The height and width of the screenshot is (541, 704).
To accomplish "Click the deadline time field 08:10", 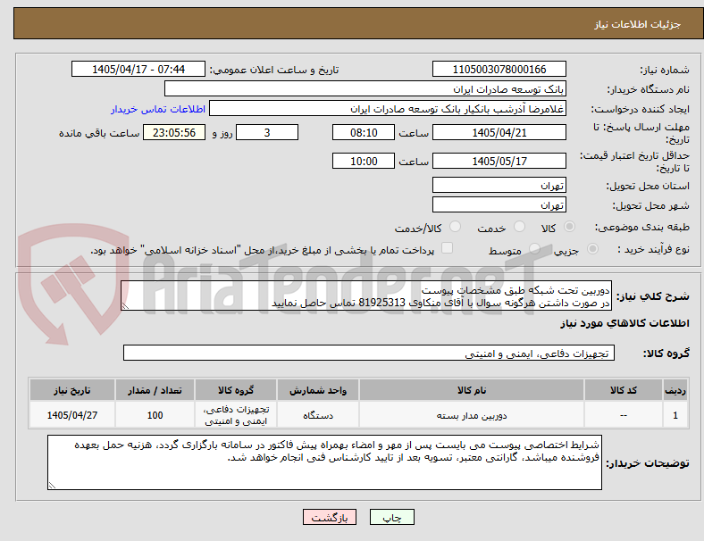I will 364,132.
